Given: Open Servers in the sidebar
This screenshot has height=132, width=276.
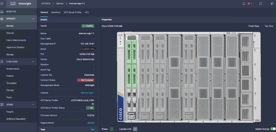Looking at the screenshot, I should (10, 26).
